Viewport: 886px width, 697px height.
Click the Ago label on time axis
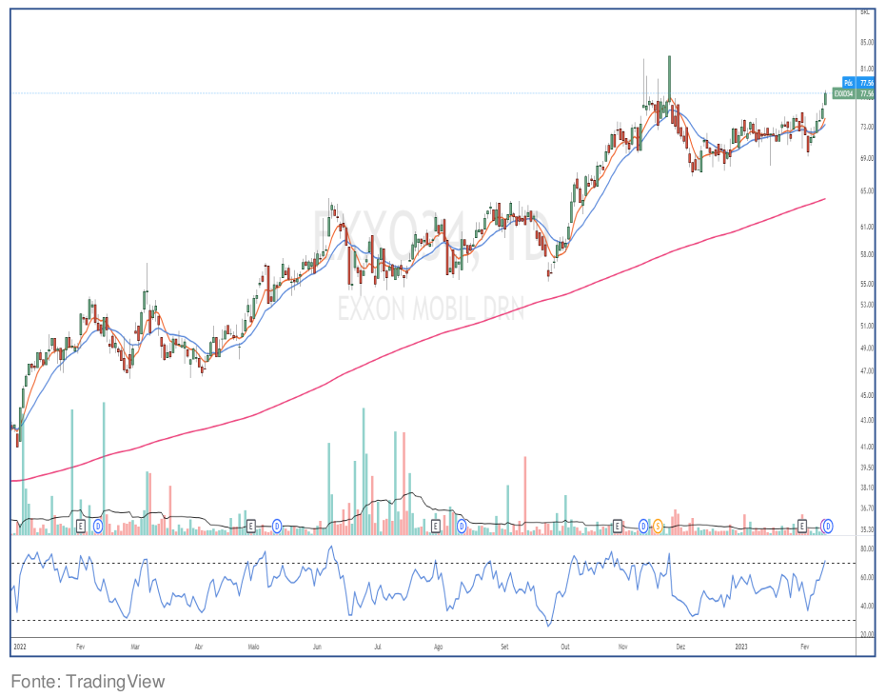point(438,647)
